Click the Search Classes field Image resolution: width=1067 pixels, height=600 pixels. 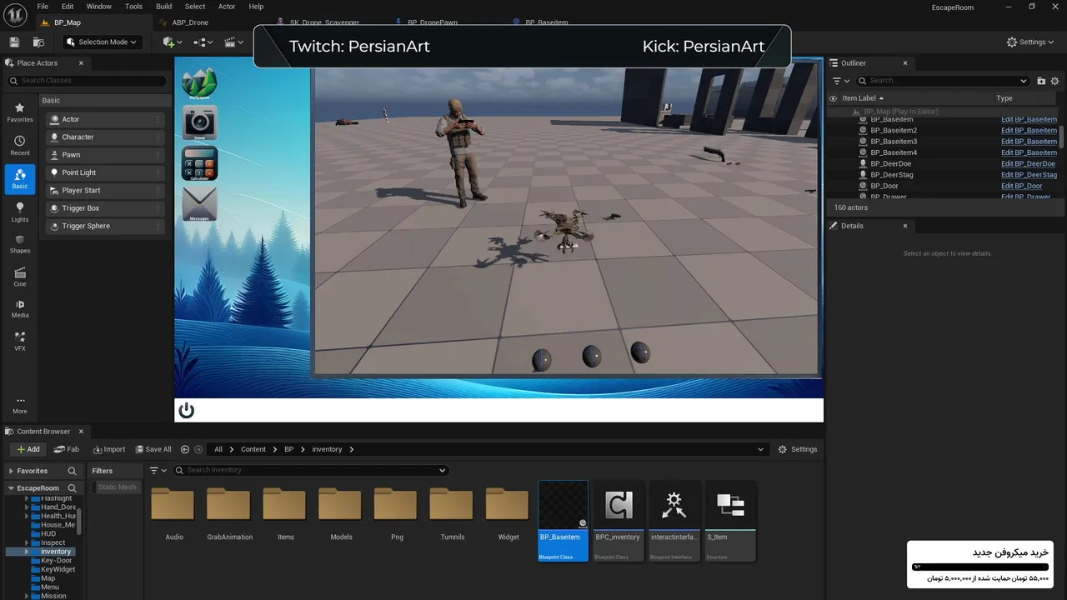[x=88, y=81]
